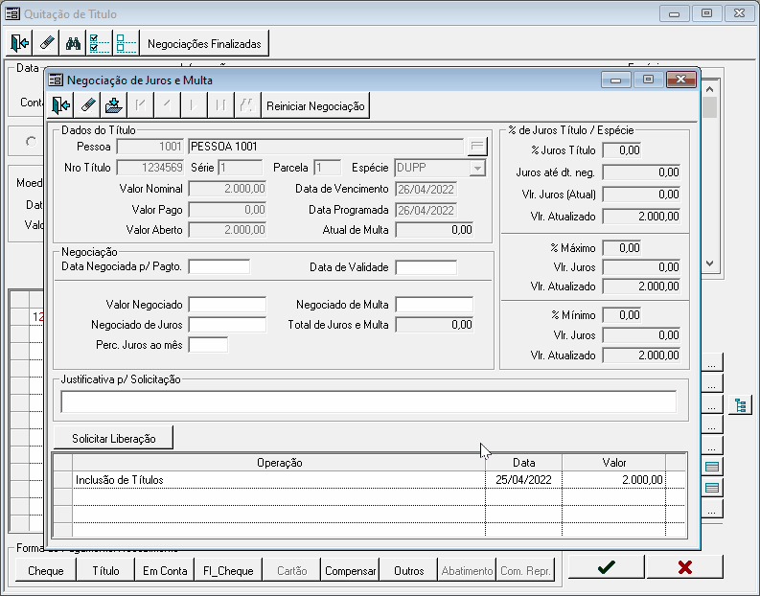The width and height of the screenshot is (760, 596).
Task: Click exit door icon in Negociação de Juros dialog
Action: coord(61,105)
